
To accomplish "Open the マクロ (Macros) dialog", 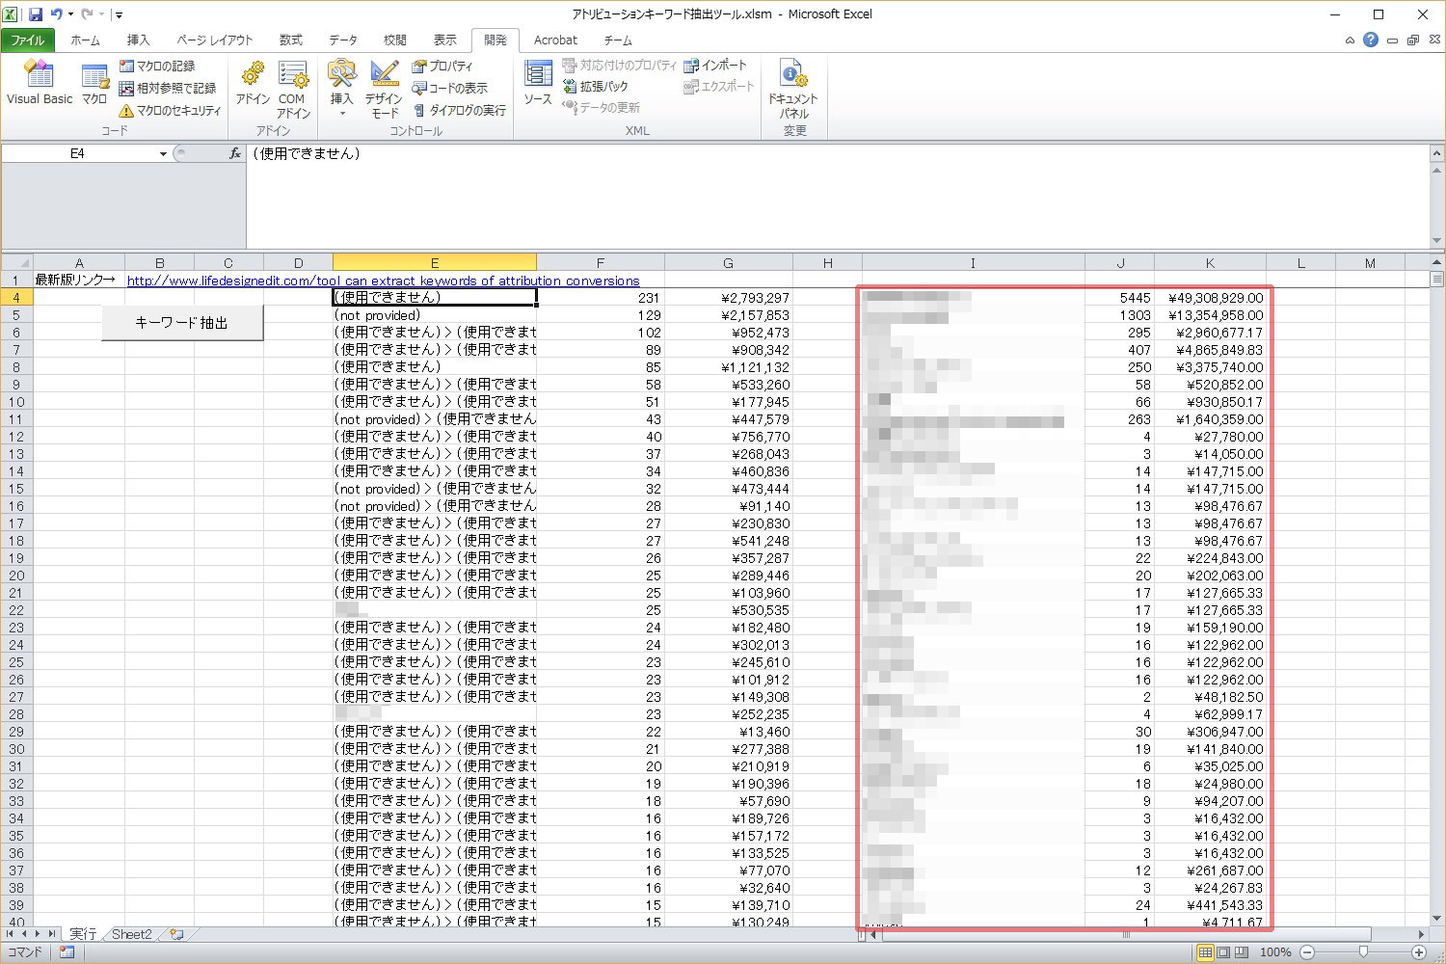I will [94, 83].
